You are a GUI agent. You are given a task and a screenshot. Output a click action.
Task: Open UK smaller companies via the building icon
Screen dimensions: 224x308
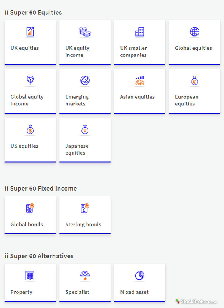139,32
